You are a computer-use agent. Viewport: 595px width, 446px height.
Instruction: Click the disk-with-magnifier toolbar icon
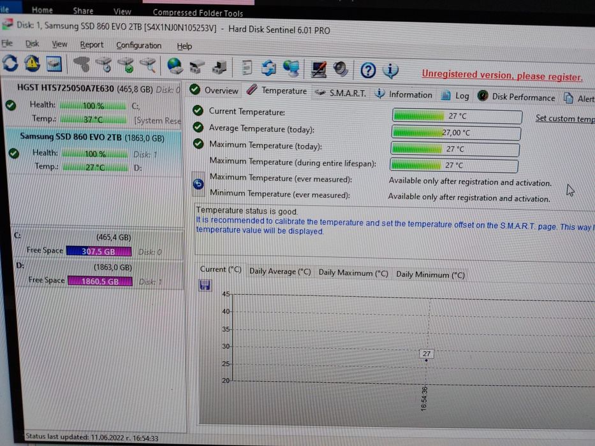pos(149,66)
